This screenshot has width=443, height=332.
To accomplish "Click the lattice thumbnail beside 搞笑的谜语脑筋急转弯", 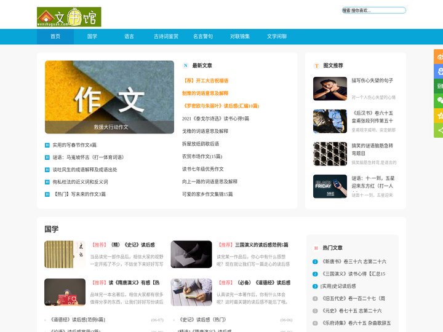I will [330, 154].
